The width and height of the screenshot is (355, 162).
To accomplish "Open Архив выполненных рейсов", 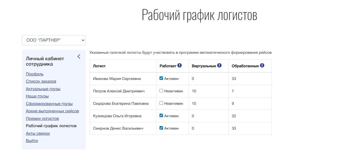I will pyautogui.click(x=53, y=111).
